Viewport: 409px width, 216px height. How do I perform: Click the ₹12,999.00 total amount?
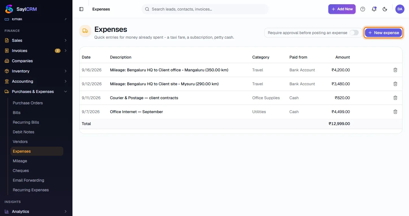(339, 124)
